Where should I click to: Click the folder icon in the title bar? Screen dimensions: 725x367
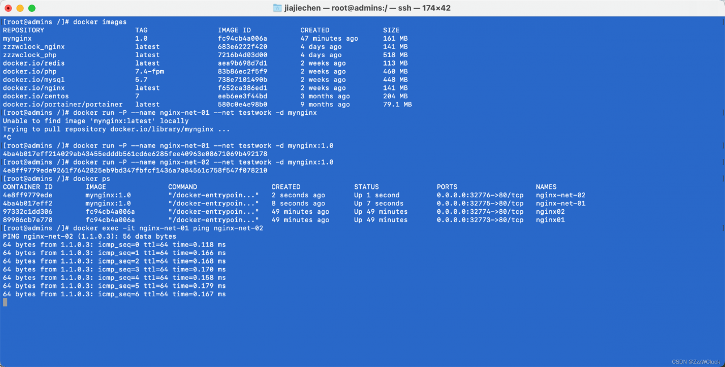coord(277,8)
